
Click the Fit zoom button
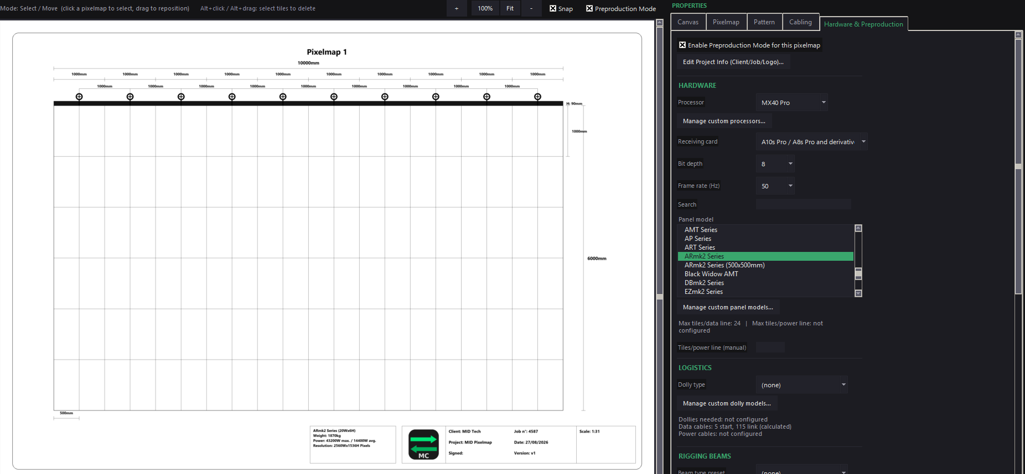(x=510, y=8)
